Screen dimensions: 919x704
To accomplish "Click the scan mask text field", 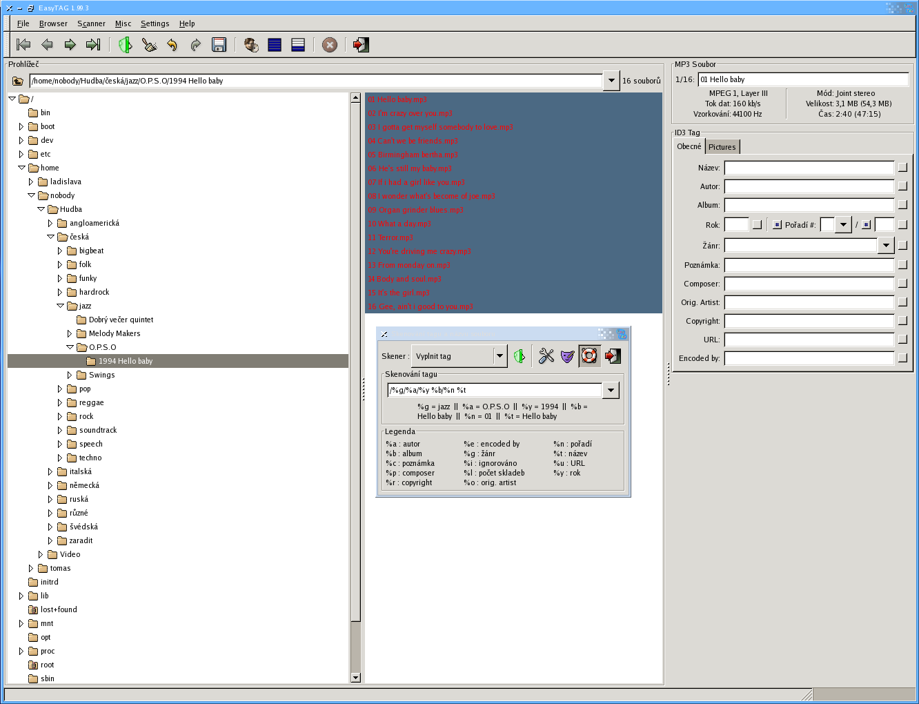I will point(495,390).
